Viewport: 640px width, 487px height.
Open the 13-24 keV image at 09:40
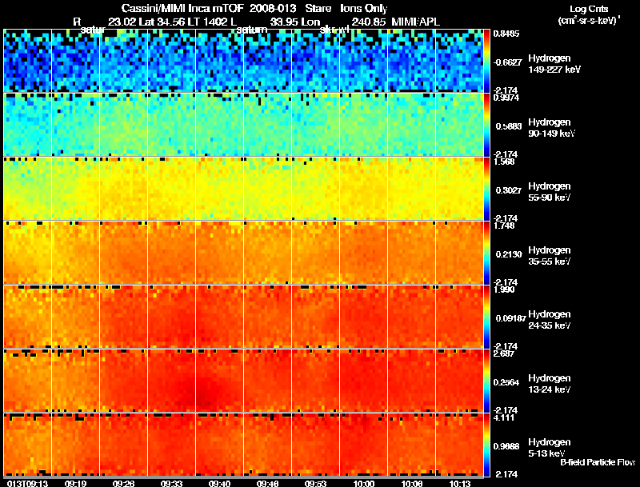pos(219,381)
